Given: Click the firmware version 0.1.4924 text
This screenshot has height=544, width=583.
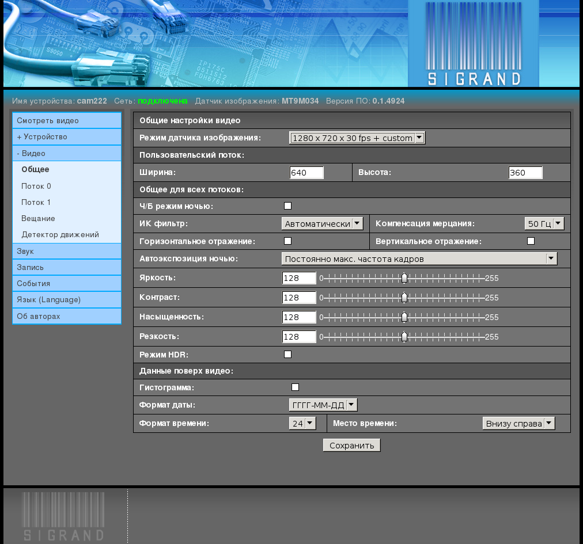Looking at the screenshot, I should pos(388,101).
